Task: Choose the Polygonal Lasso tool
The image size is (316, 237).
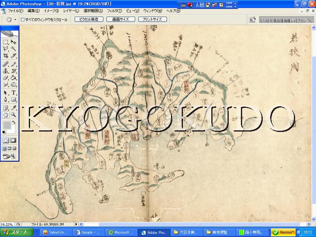Action: (x=6, y=48)
